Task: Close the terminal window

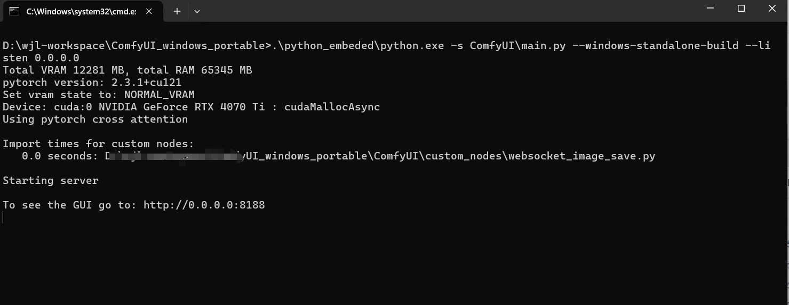Action: 772,9
